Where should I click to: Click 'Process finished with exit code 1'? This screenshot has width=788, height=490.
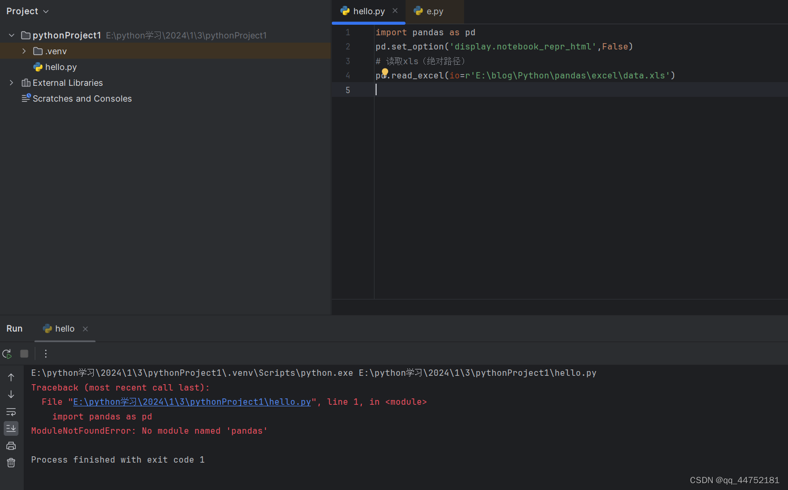117,460
